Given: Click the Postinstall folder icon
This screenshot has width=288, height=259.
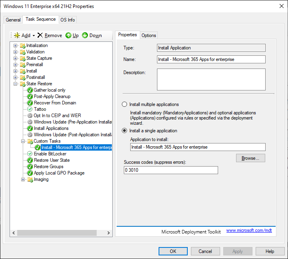Looking at the screenshot, I should click(23, 77).
